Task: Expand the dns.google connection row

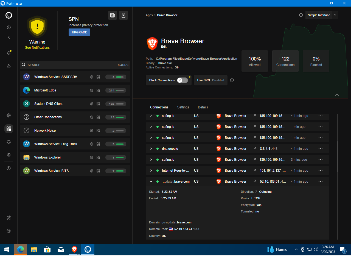Action: (151, 149)
